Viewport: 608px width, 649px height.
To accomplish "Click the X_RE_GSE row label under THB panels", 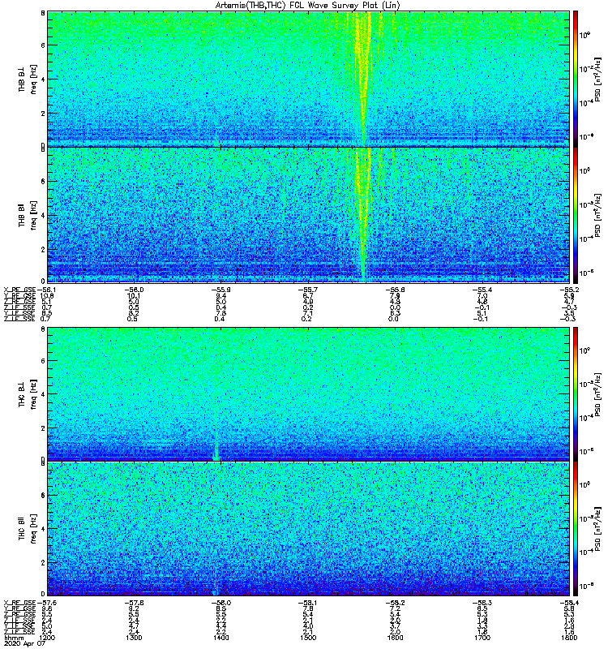I will [x=19, y=290].
